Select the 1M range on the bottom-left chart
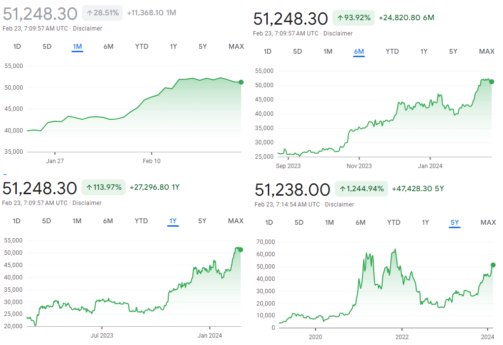Image resolution: width=503 pixels, height=345 pixels. [x=77, y=221]
